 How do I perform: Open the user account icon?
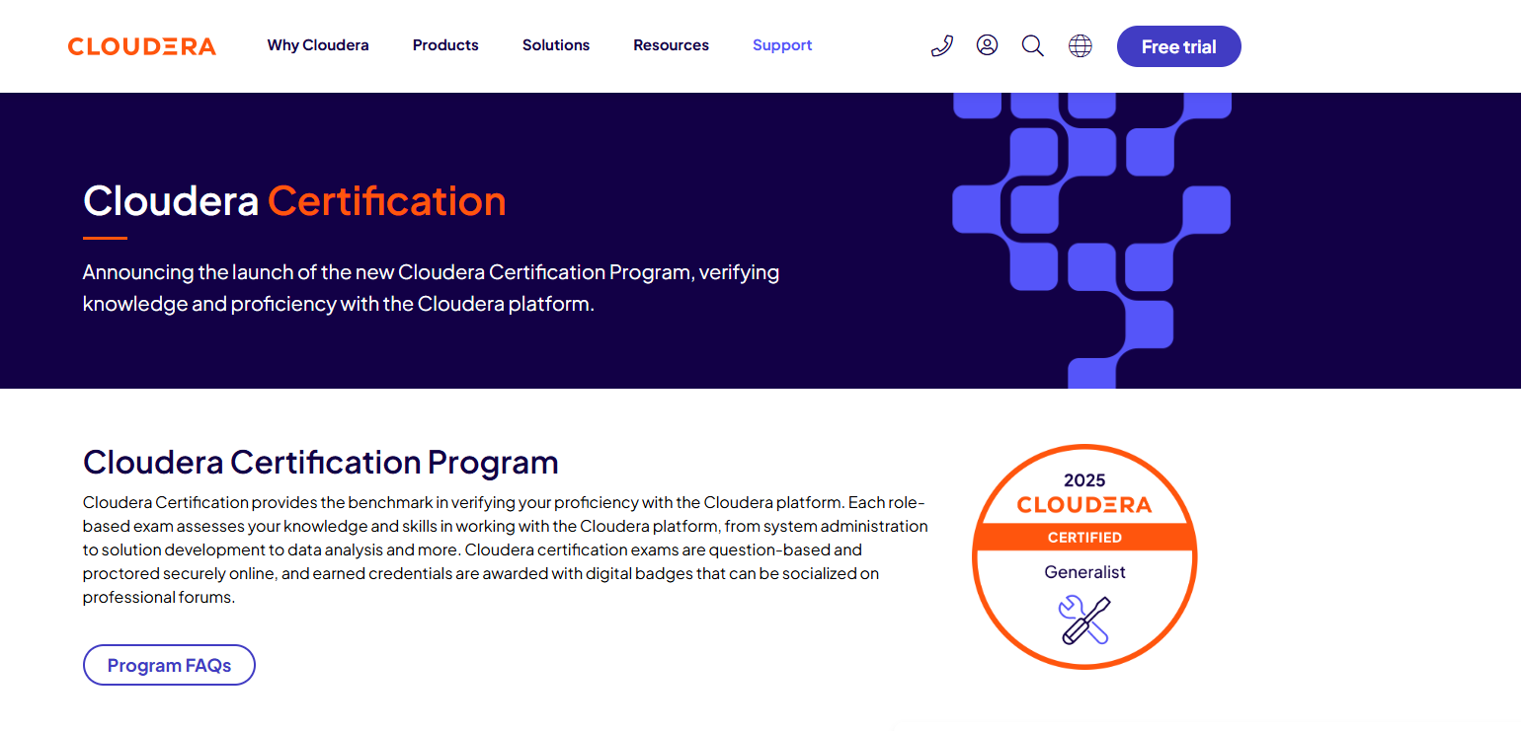pos(987,45)
